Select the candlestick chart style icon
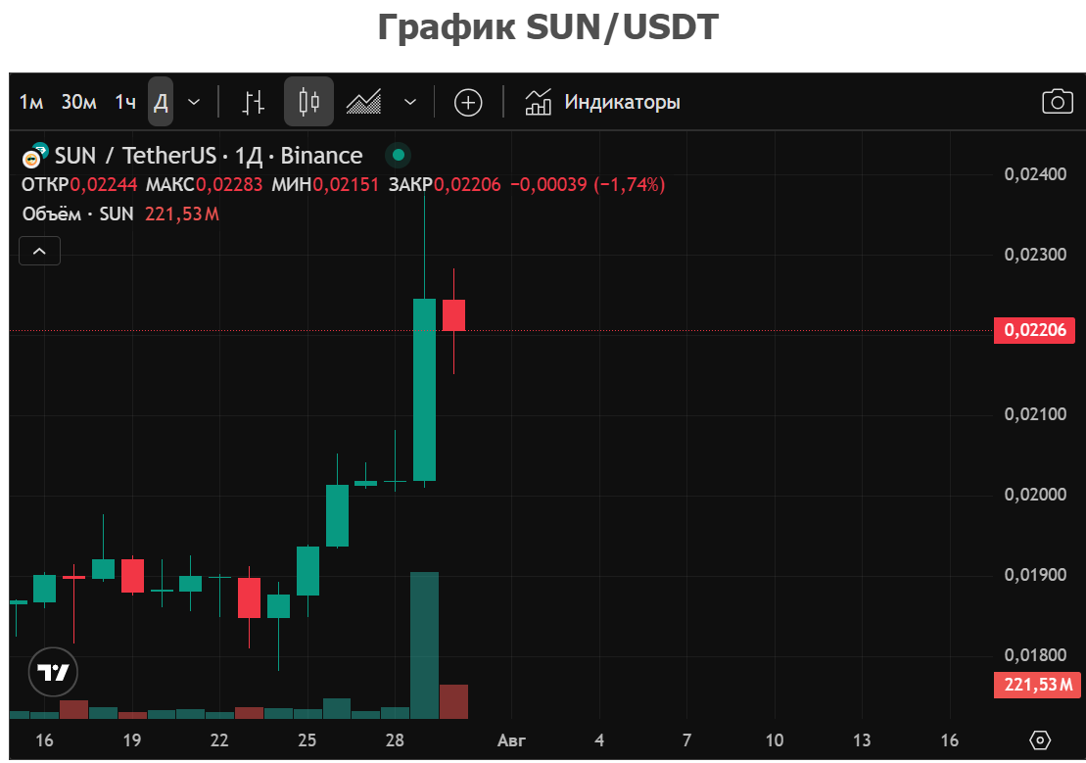Image resolution: width=1086 pixels, height=763 pixels. pyautogui.click(x=308, y=102)
